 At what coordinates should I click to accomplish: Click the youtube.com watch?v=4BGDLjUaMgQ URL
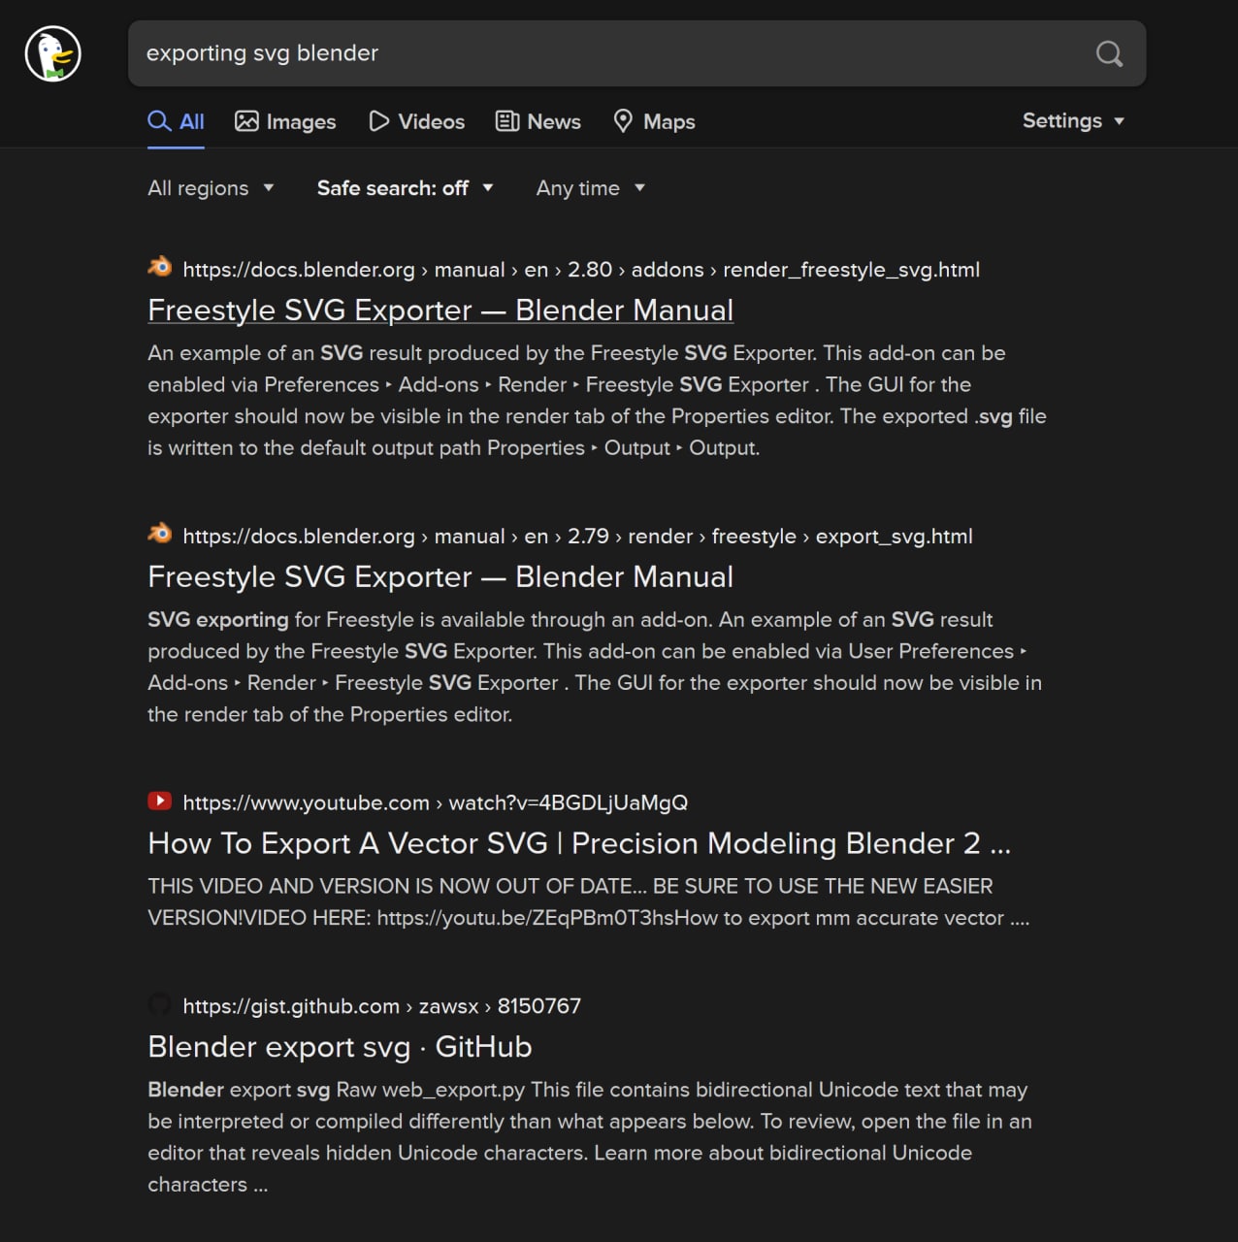click(435, 803)
